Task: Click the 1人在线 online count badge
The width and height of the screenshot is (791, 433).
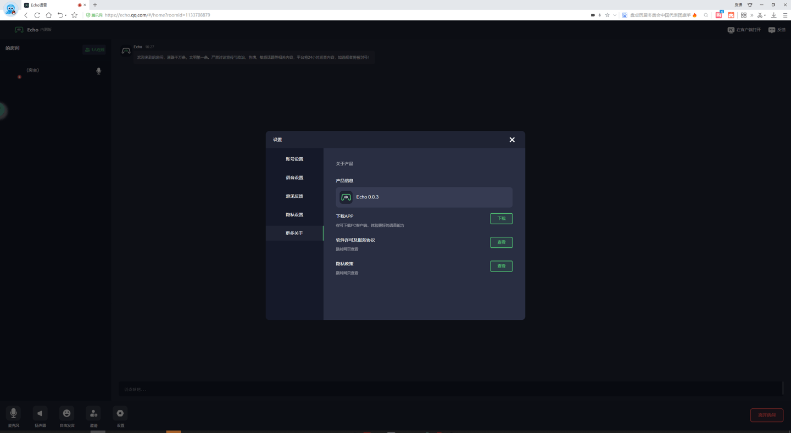Action: (x=94, y=49)
